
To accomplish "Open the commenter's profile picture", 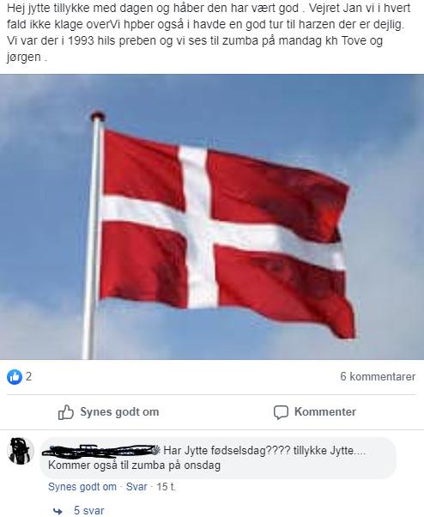I will (x=21, y=451).
